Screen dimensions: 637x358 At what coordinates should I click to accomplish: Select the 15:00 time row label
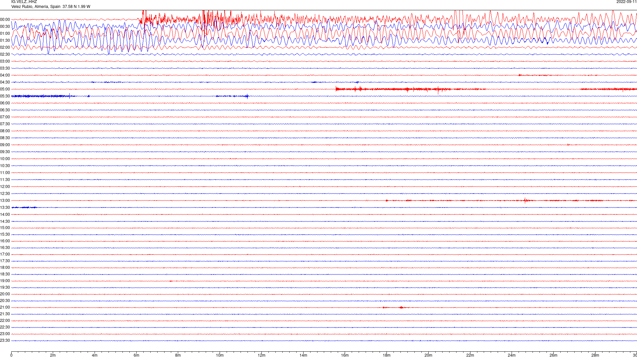tap(5, 228)
